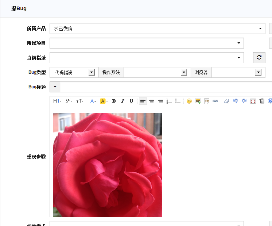This screenshot has width=272, height=226.
Task: Toggle fullscreen editor mode
Action: [253, 101]
